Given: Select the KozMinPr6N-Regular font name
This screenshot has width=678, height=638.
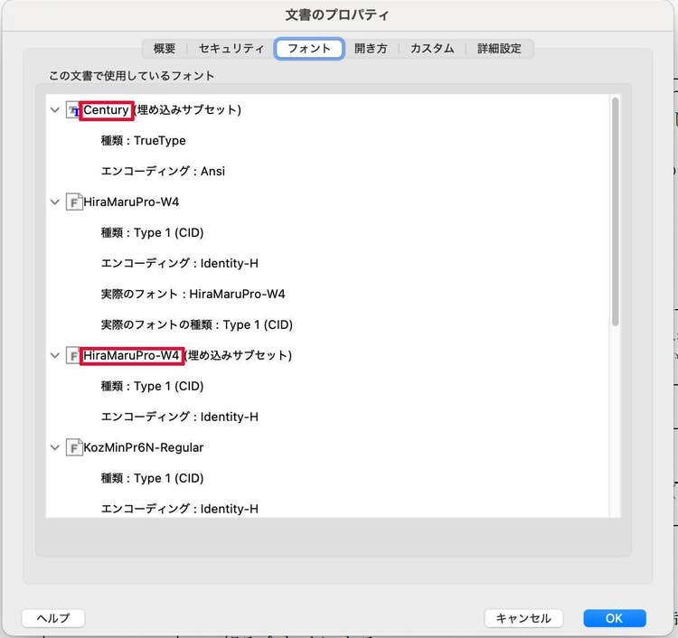Looking at the screenshot, I should [144, 448].
